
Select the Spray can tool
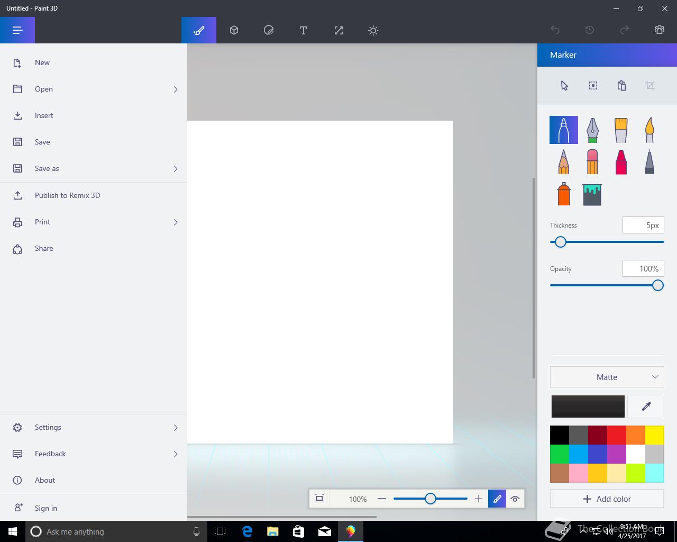[564, 194]
